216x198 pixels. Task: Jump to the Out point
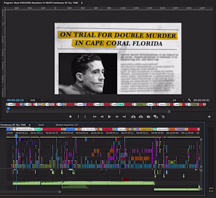click(124, 117)
